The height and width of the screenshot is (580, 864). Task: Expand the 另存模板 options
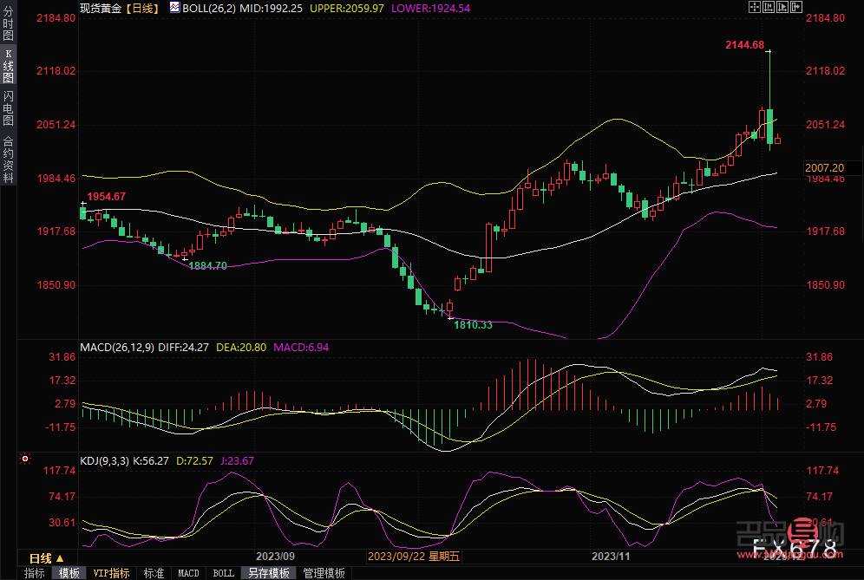click(270, 573)
